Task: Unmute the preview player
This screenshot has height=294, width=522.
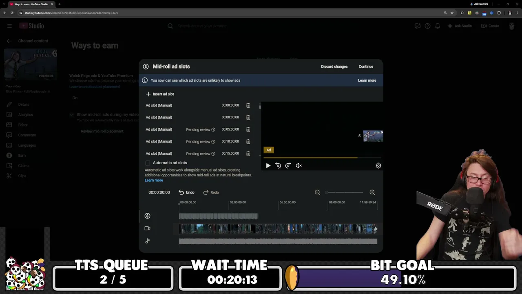Action: point(299,165)
